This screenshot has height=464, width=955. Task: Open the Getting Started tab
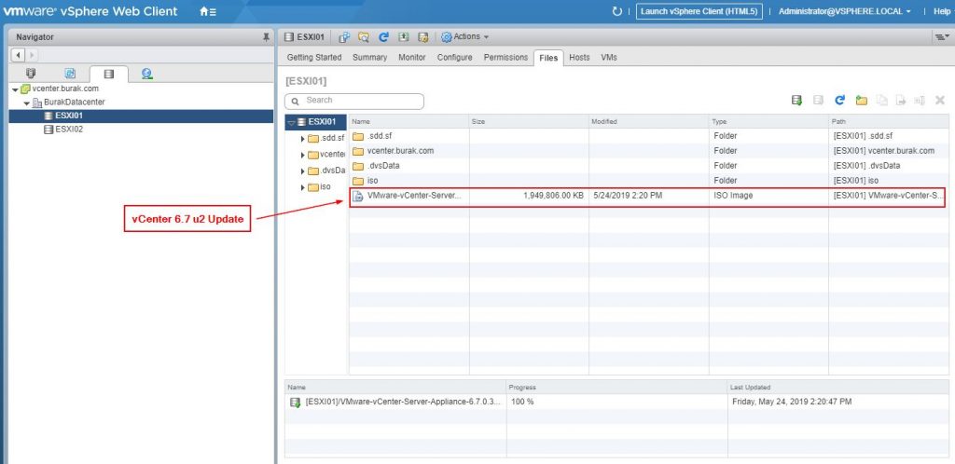coord(314,57)
